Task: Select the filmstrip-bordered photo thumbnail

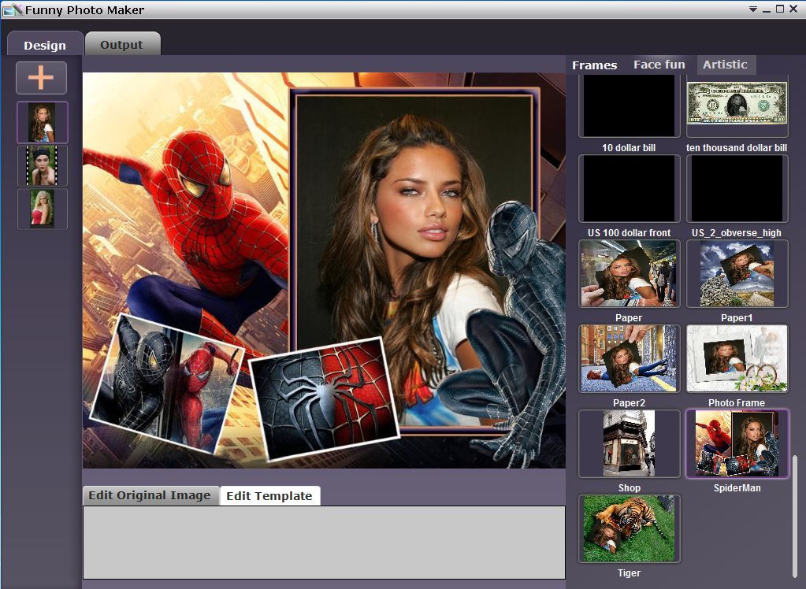Action: (42, 165)
